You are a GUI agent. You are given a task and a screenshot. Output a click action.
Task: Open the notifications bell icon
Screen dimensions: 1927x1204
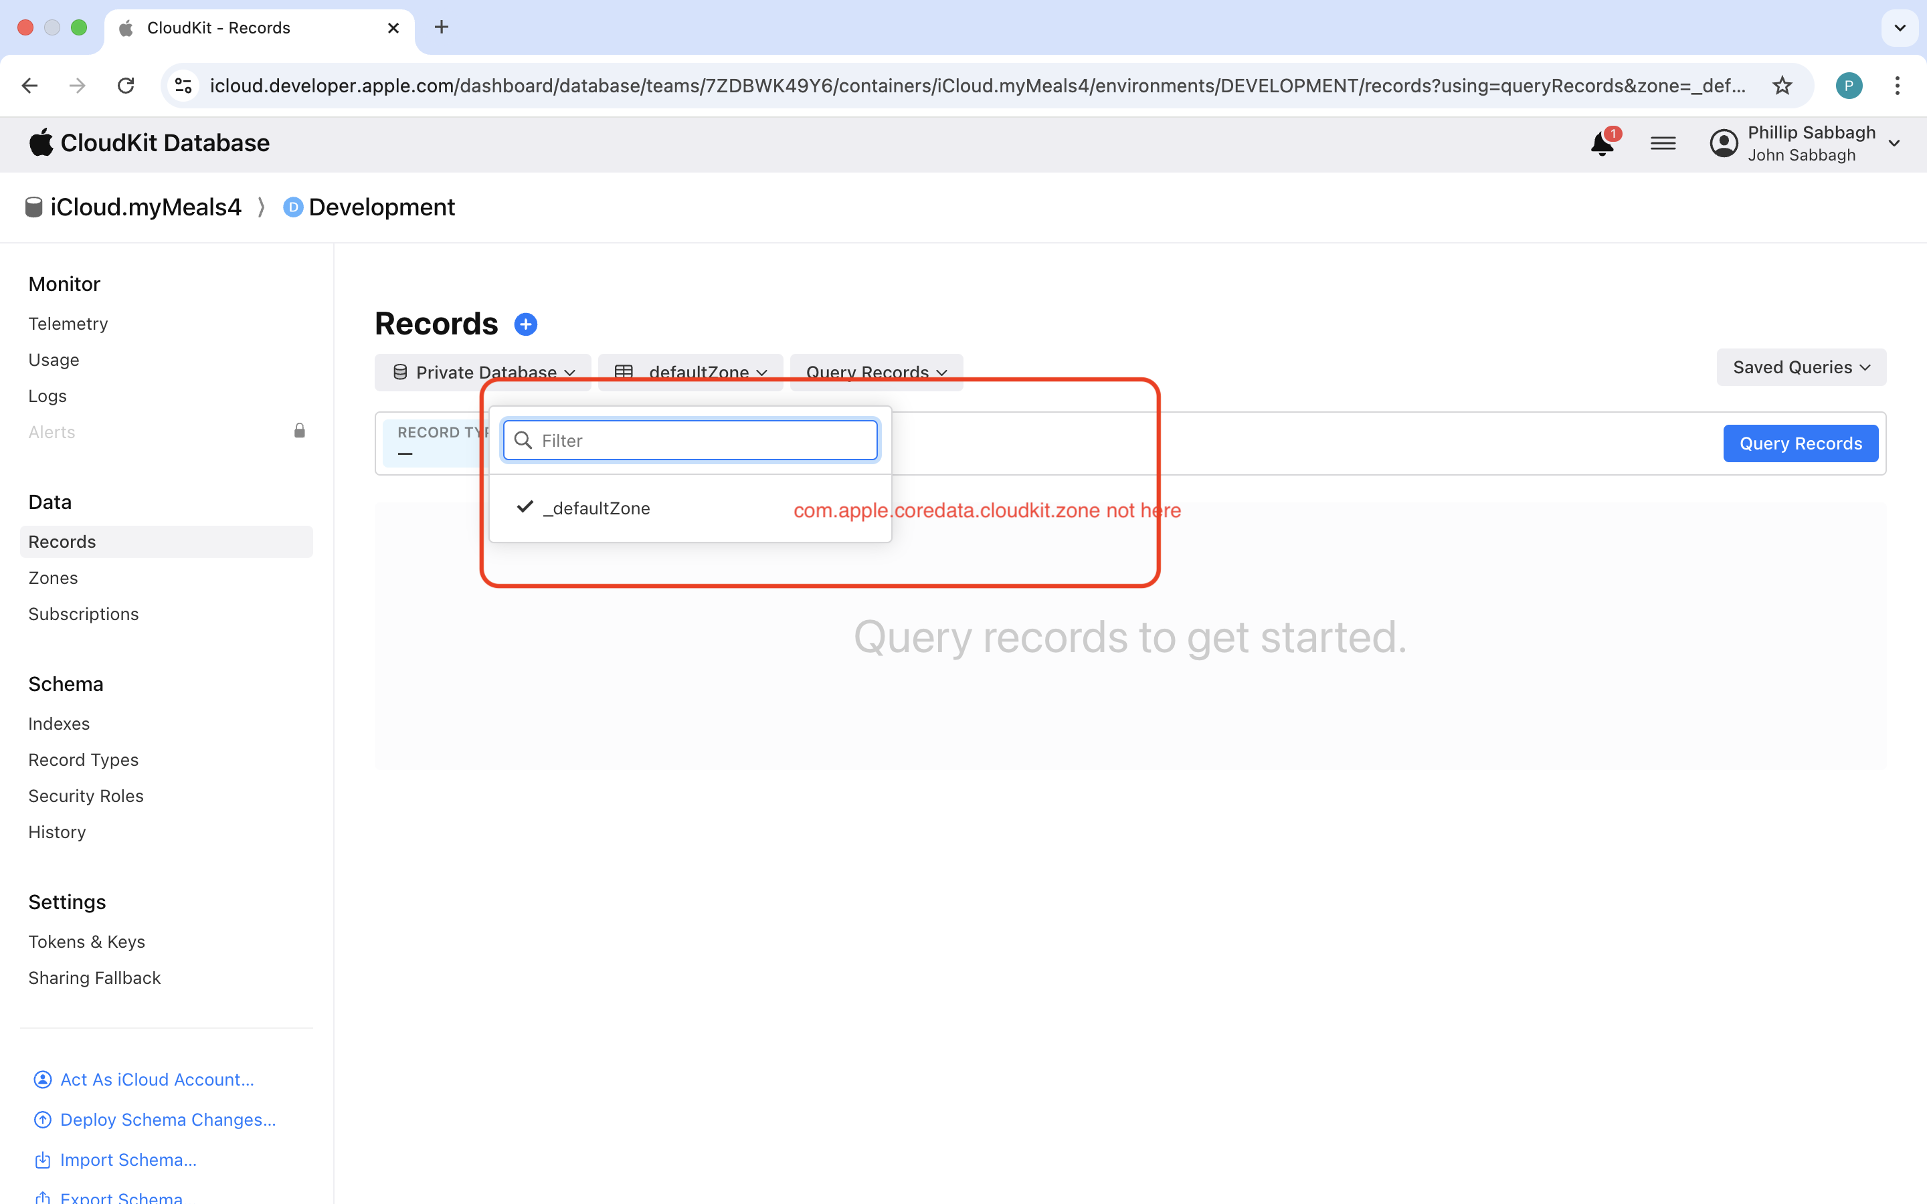1602,143
